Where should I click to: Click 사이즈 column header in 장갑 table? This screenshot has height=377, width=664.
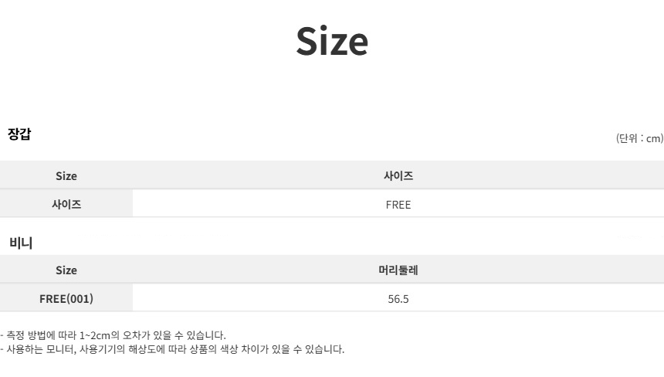click(398, 175)
